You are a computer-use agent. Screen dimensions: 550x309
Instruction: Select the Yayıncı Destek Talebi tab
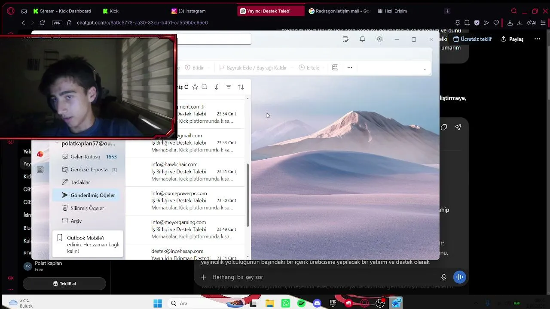[x=271, y=11]
